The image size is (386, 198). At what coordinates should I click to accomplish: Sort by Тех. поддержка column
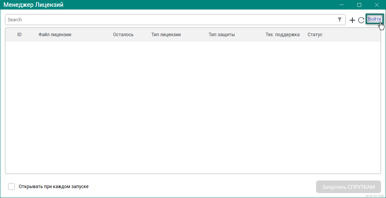click(x=282, y=35)
